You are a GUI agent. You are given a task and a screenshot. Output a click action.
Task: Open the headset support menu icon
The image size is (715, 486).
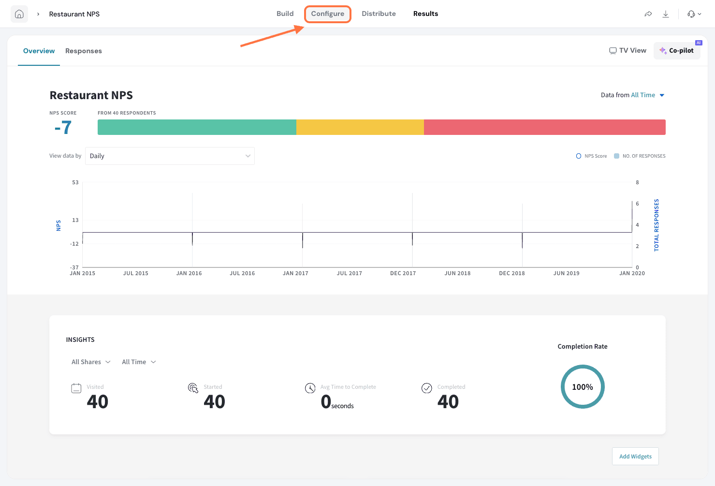(x=694, y=14)
